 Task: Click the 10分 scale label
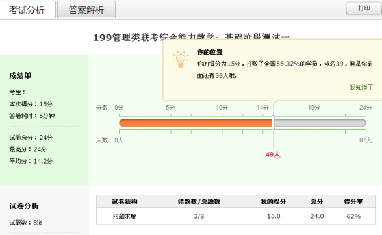pyautogui.click(x=222, y=107)
